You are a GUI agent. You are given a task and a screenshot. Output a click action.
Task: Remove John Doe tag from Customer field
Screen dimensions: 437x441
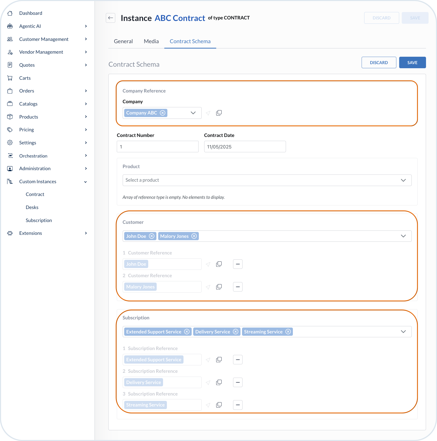tap(152, 236)
